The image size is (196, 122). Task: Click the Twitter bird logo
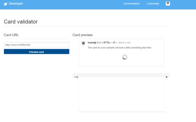coord(6,4)
